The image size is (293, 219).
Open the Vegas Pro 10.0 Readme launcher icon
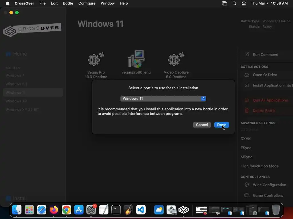(x=96, y=59)
